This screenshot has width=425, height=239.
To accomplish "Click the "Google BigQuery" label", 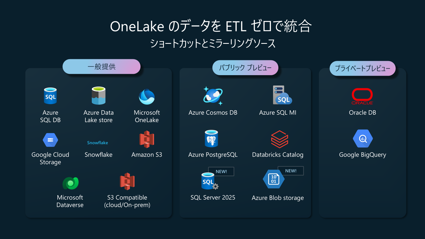I will 363,155.
